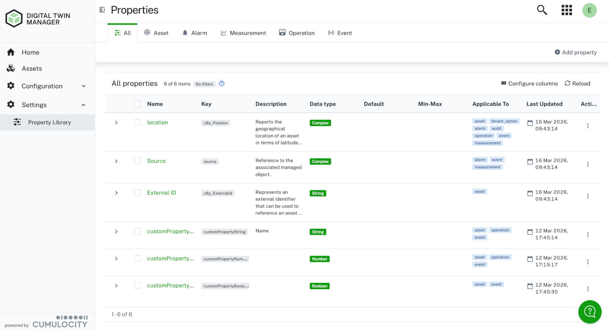The height and width of the screenshot is (330, 609).
Task: Click Configure columns button
Action: [529, 84]
